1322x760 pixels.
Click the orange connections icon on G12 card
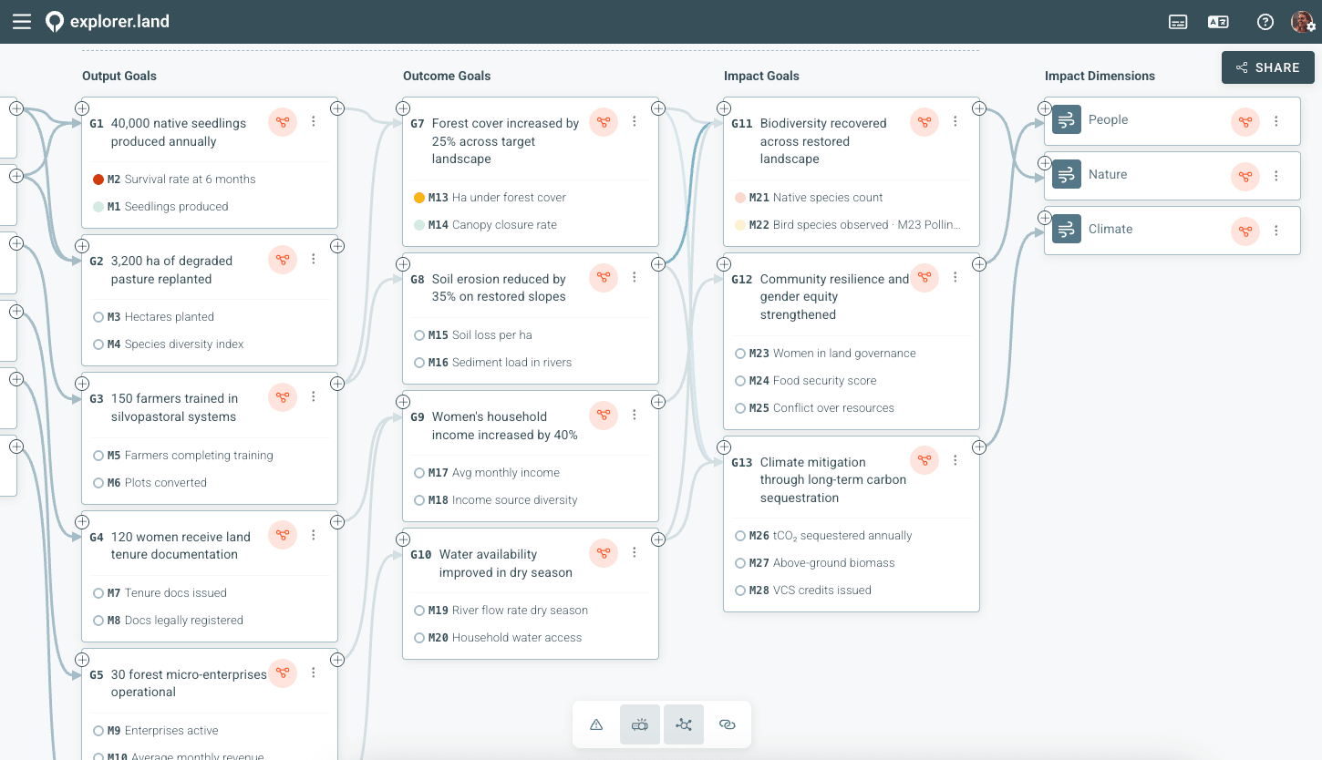(x=924, y=278)
